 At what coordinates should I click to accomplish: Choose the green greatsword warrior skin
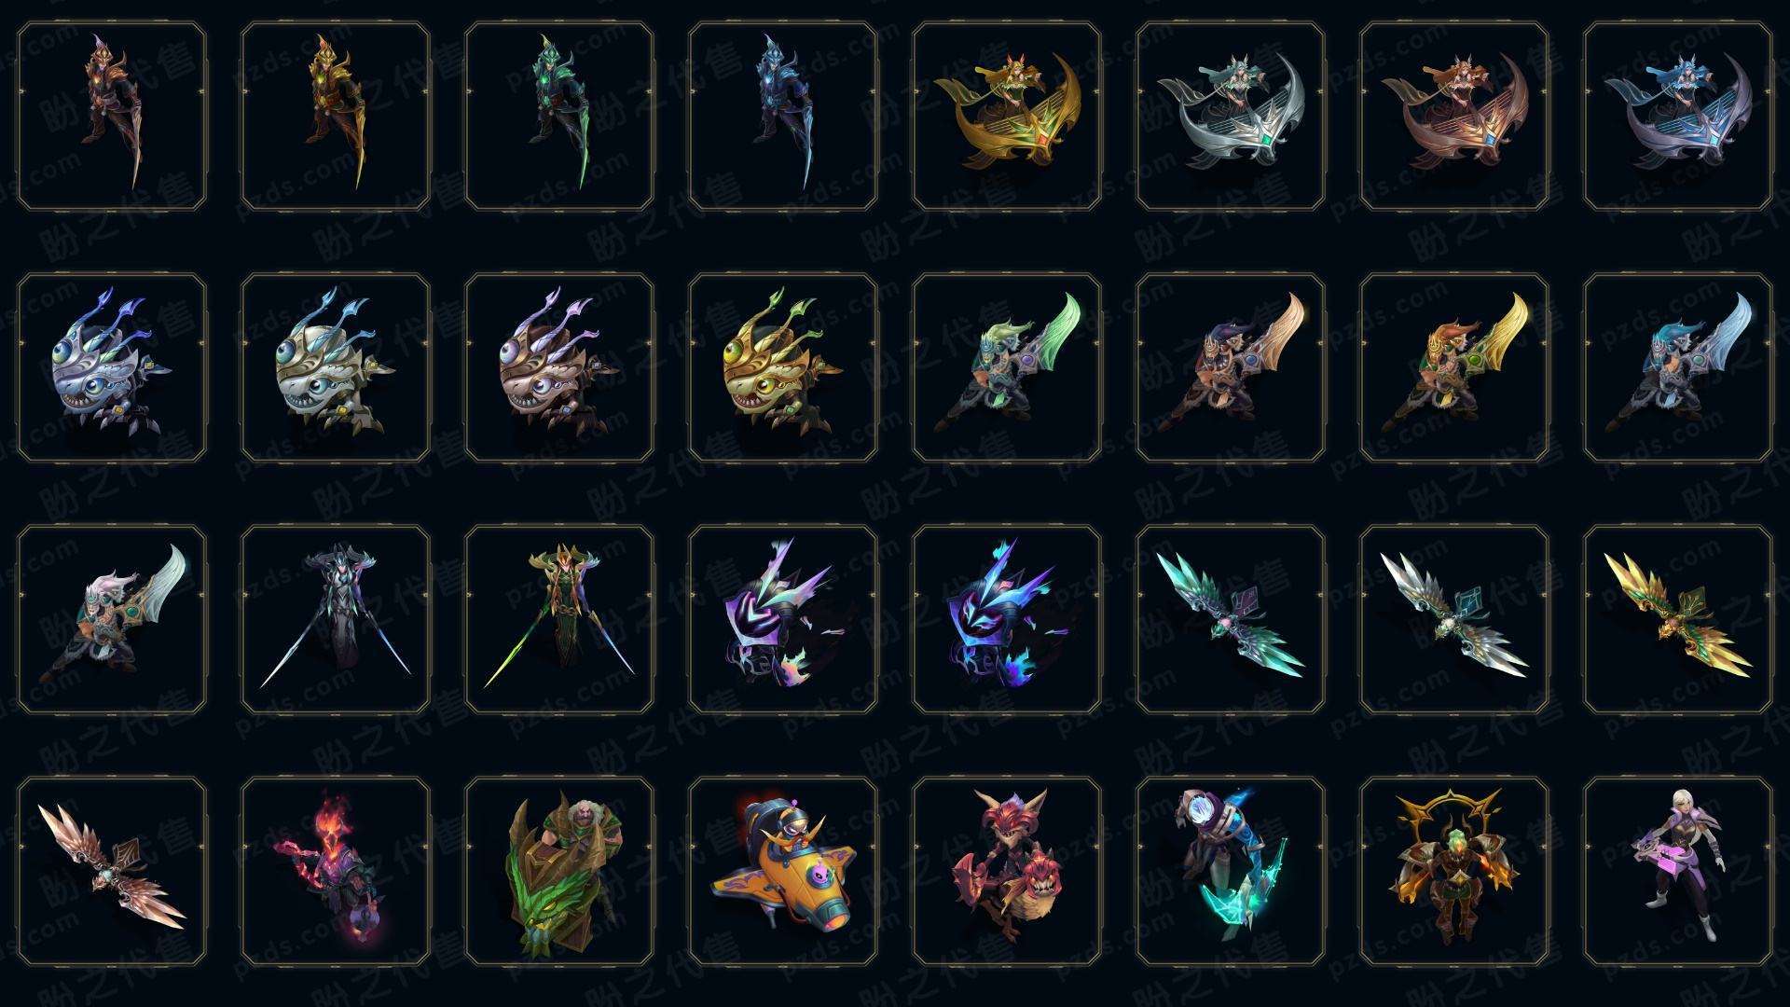coord(1007,367)
